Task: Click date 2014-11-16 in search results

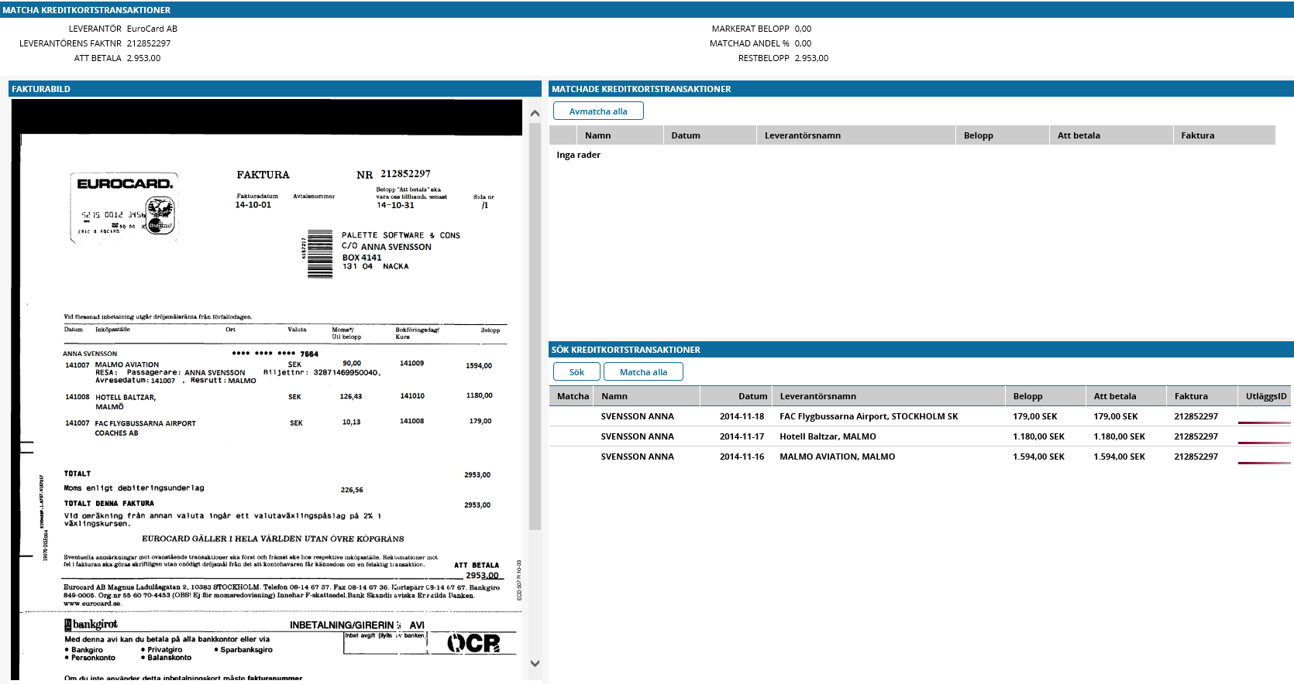Action: tap(742, 457)
